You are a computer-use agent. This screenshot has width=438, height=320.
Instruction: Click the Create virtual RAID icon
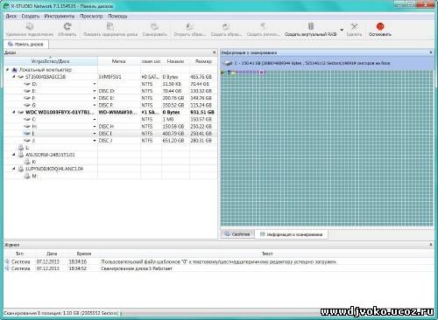(311, 26)
